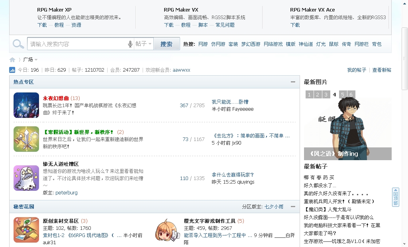Show latest image slide 6
Viewport: 408px width, 247px height.
(351, 94)
